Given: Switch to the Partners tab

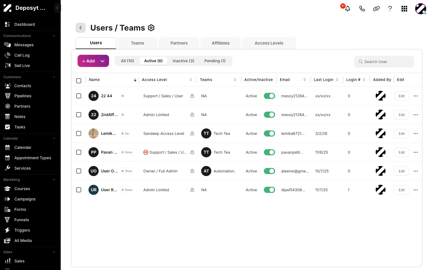Looking at the screenshot, I should click(x=179, y=43).
